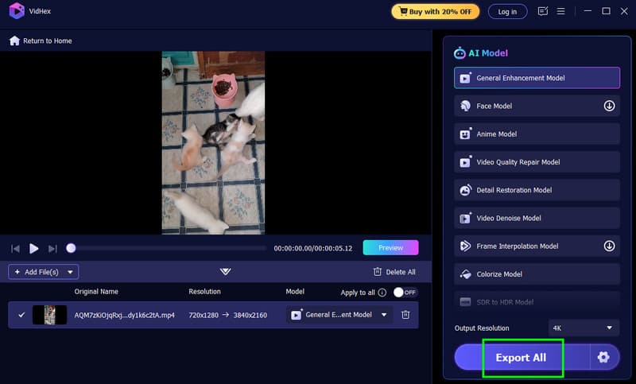Skip to the next frame

tap(52, 248)
